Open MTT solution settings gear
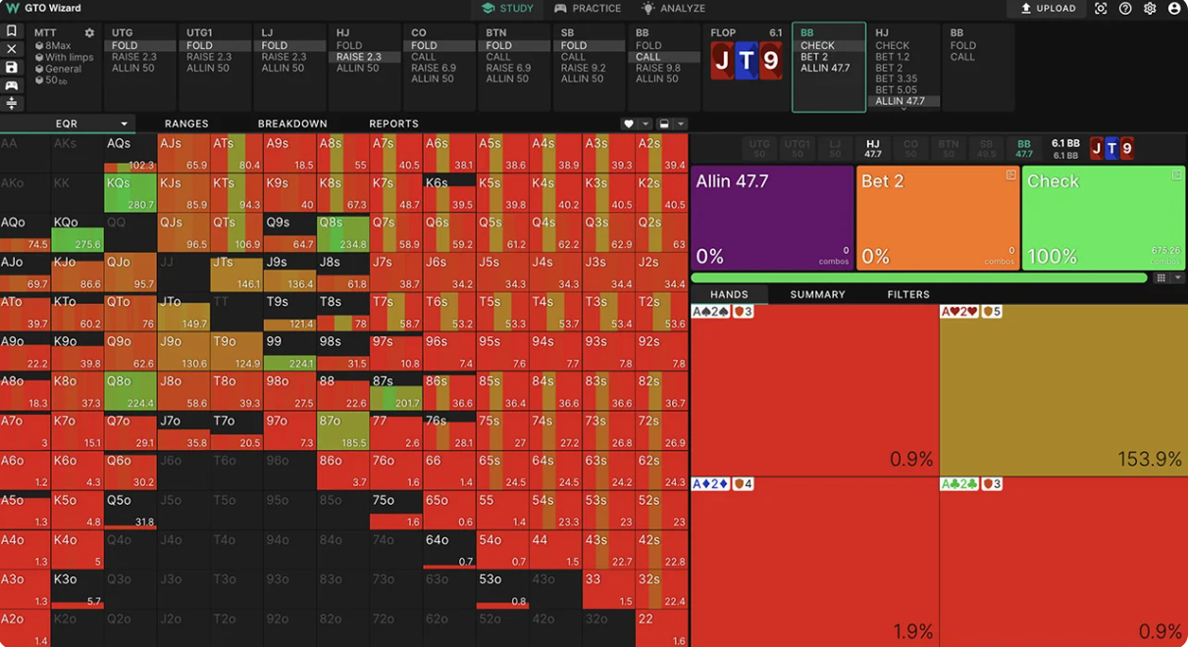 (x=89, y=33)
